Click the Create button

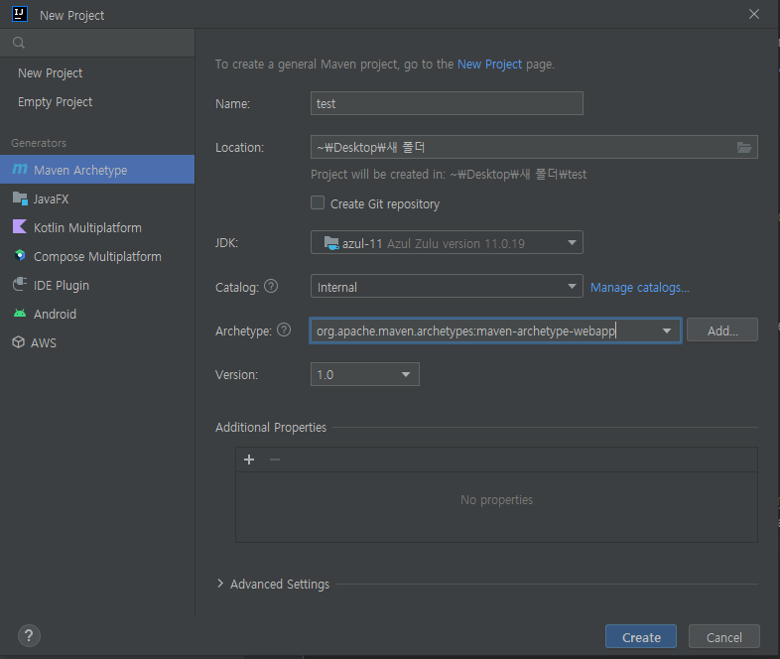tap(641, 636)
